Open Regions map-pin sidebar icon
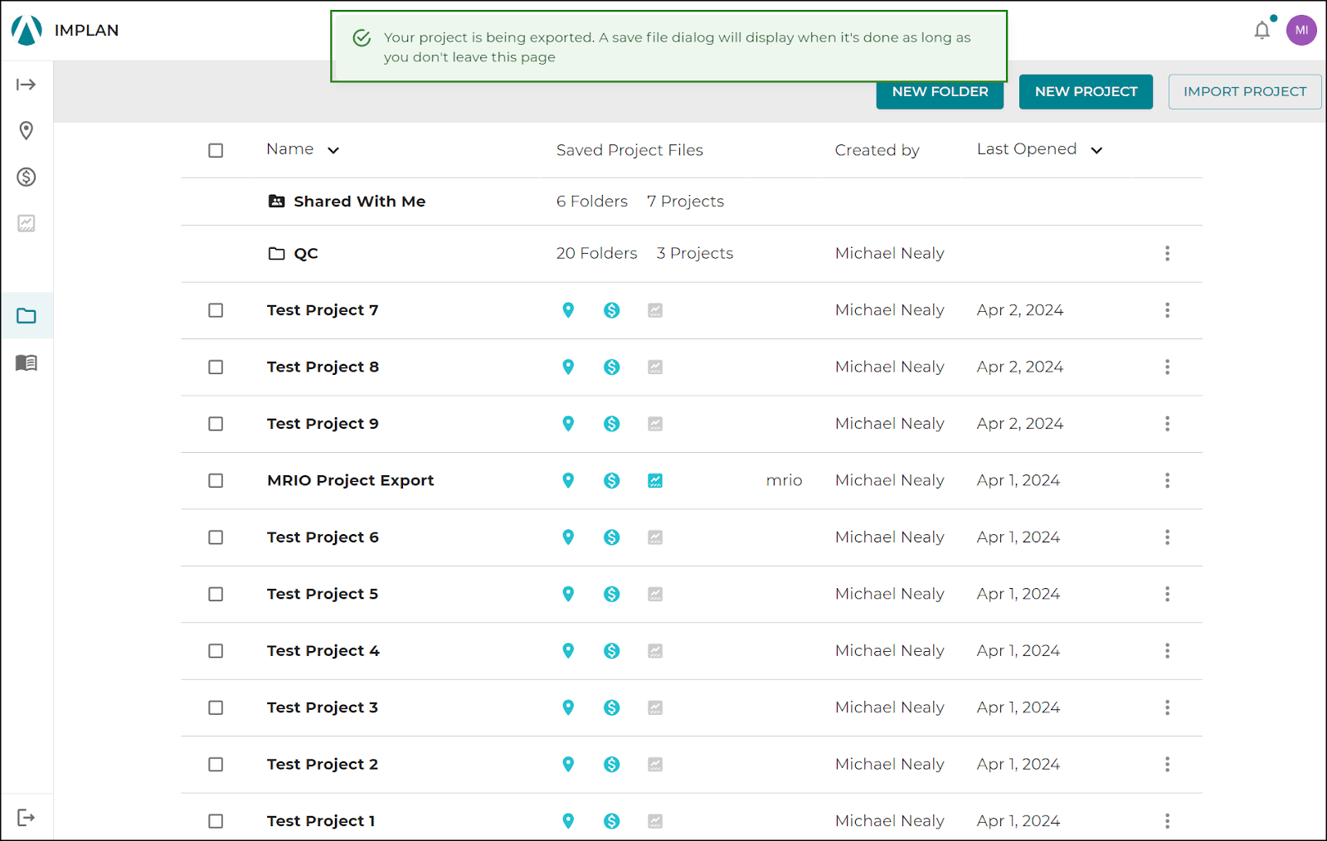The width and height of the screenshot is (1327, 841). (x=27, y=131)
